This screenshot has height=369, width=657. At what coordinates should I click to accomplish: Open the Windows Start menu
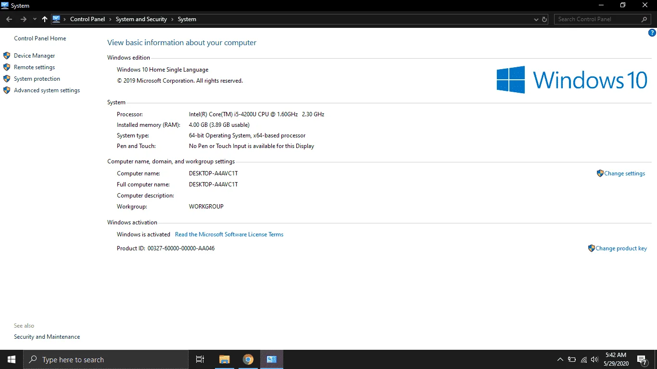[x=12, y=359]
